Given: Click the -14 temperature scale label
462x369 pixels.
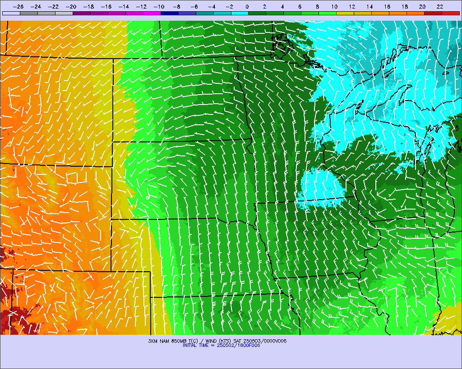Looking at the screenshot, I should [124, 6].
